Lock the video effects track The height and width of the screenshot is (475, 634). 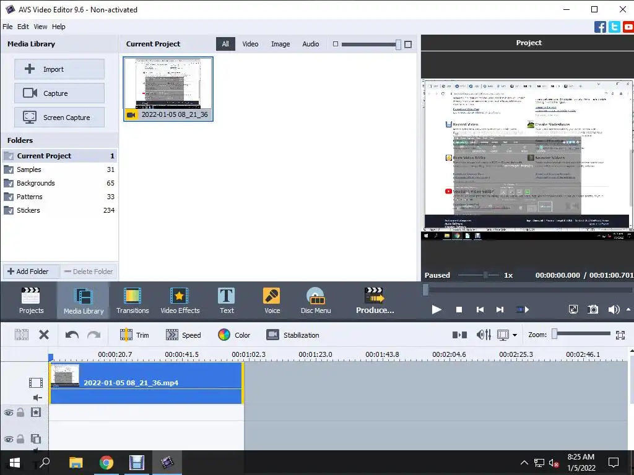pyautogui.click(x=20, y=413)
